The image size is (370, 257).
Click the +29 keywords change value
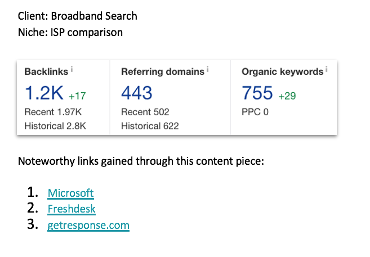click(287, 96)
